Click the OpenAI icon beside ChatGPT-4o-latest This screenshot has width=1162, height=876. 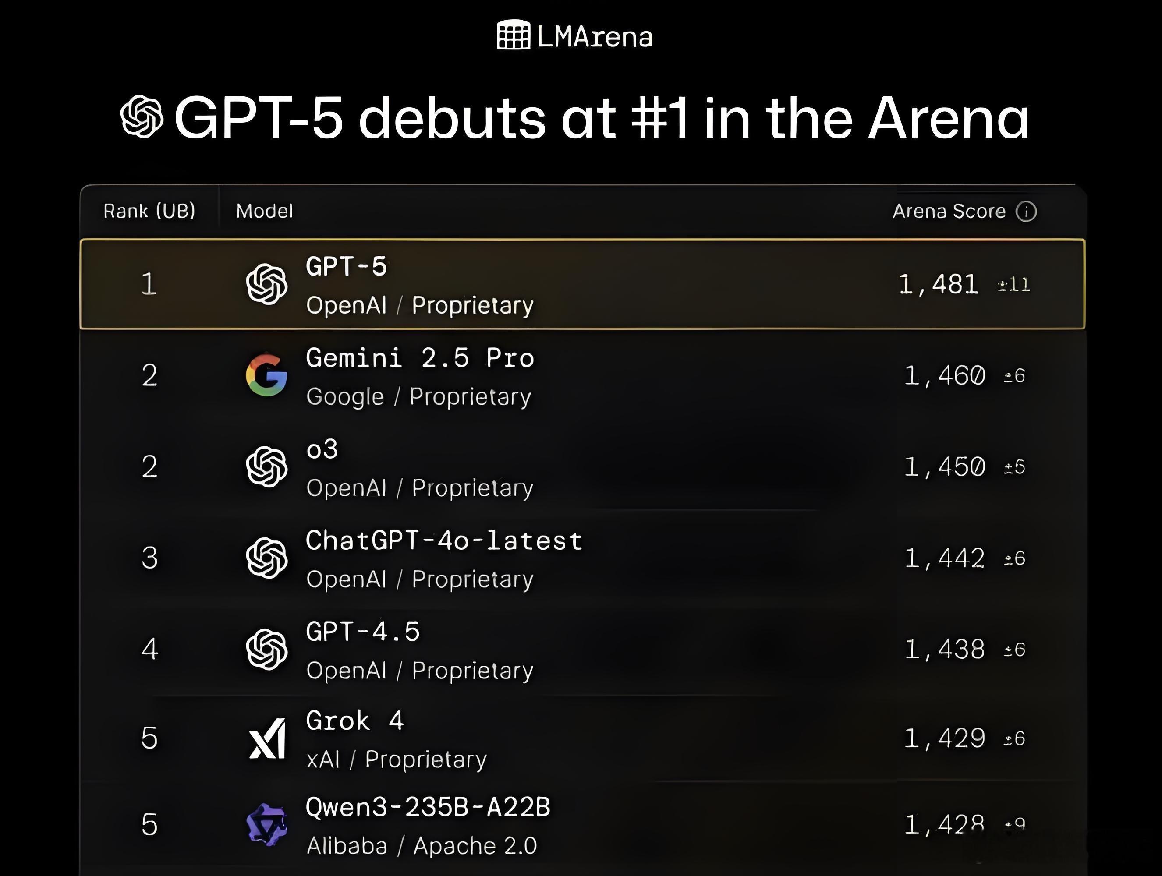pyautogui.click(x=267, y=558)
